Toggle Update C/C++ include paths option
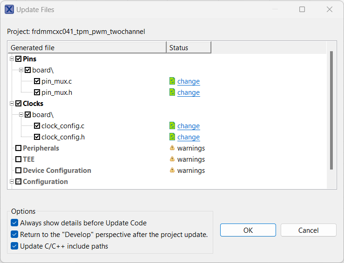This screenshot has height=263, width=344. tap(14, 246)
